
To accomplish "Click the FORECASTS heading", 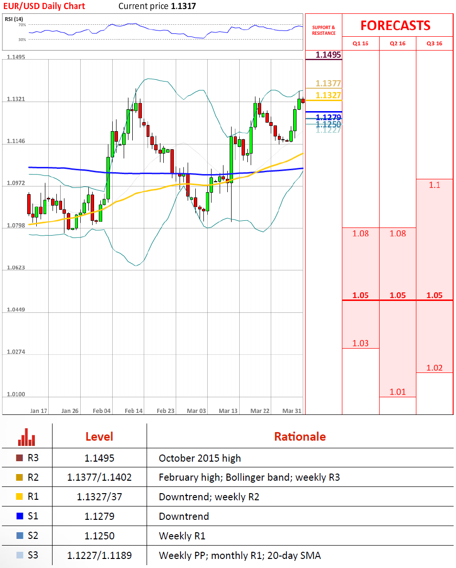I will [x=395, y=25].
